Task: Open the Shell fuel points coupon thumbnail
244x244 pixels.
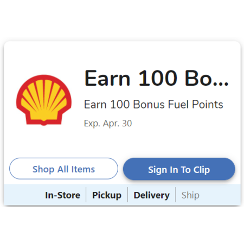Action: (x=44, y=100)
